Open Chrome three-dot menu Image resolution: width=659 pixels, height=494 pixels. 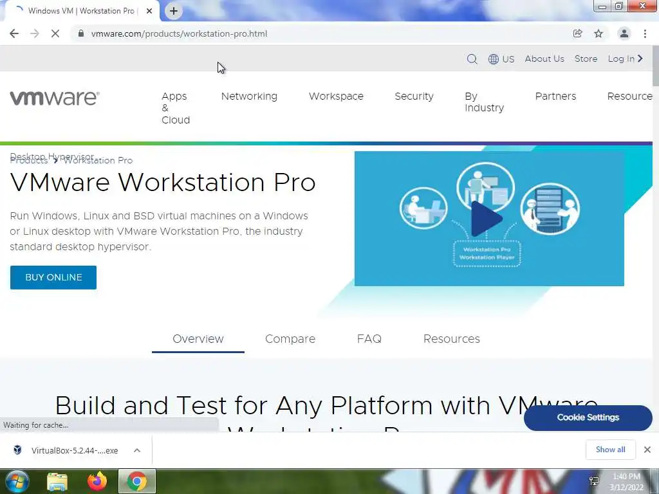click(x=645, y=33)
